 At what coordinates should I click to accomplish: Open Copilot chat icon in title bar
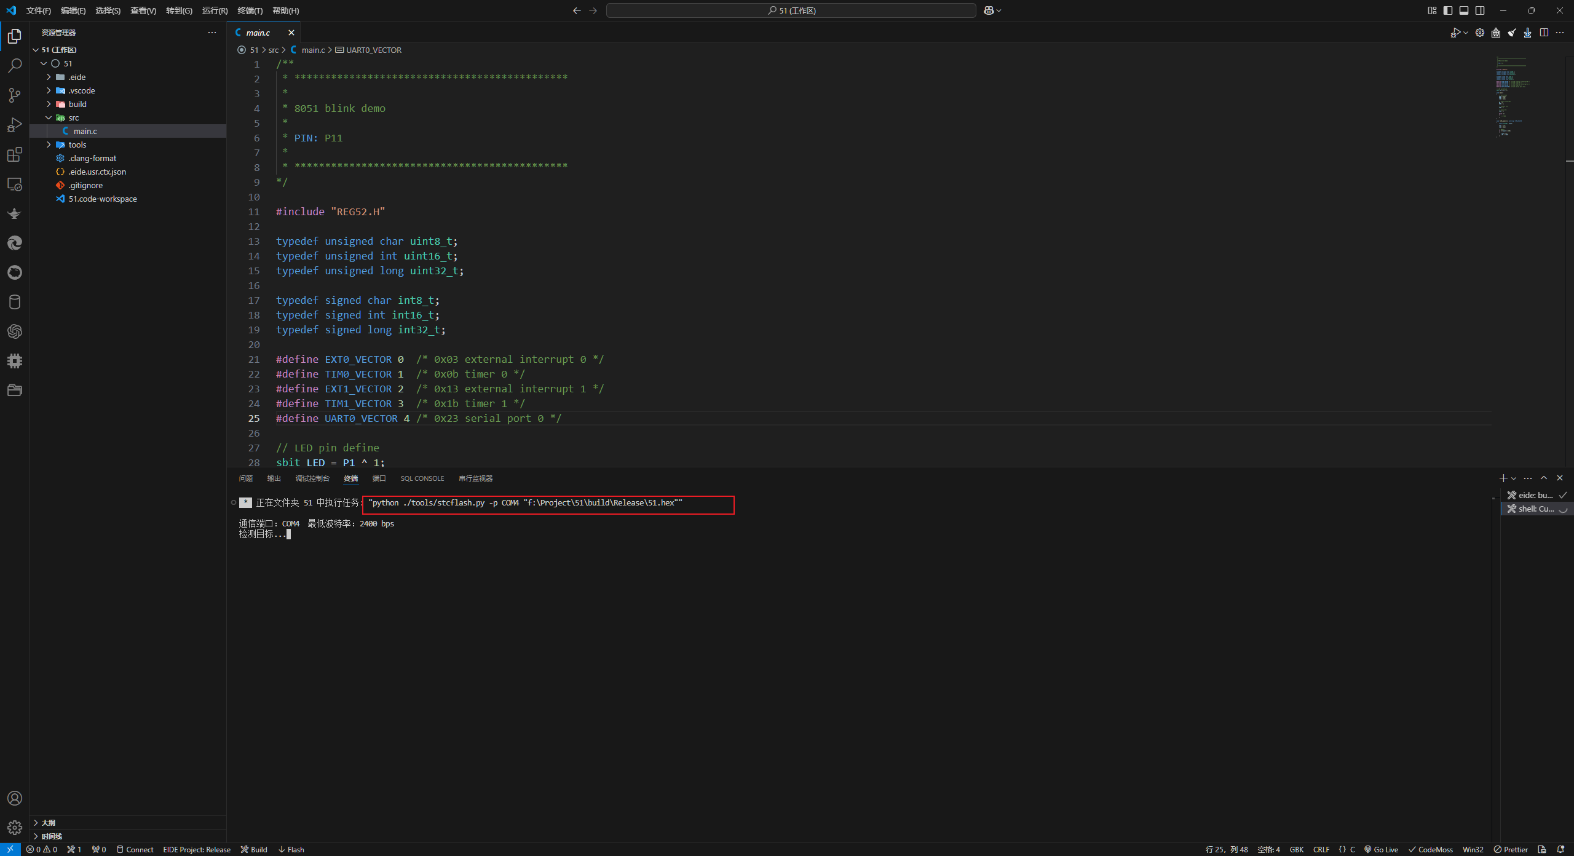[989, 10]
